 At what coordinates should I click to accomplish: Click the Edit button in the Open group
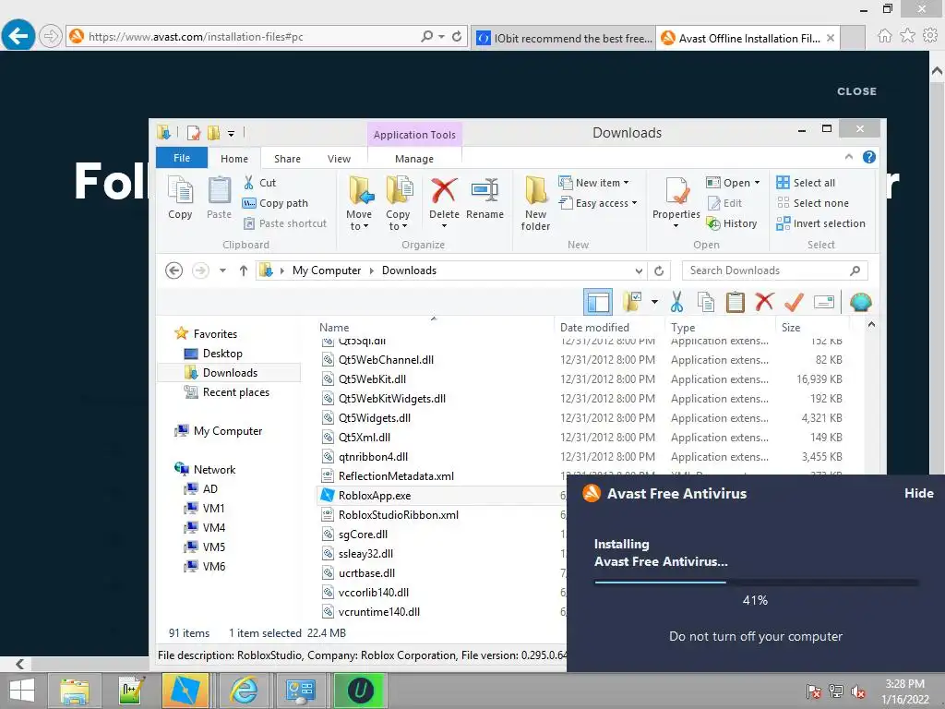[x=725, y=203]
